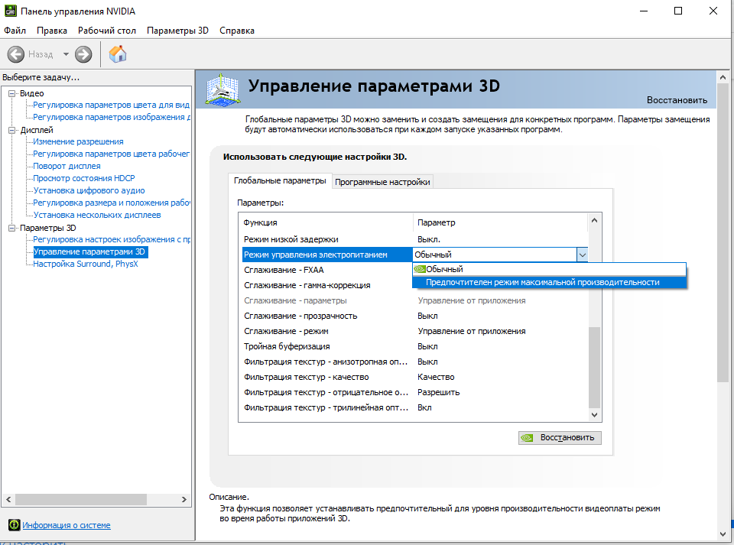Select Фильтрация текстур - анизотропная row

[x=414, y=362]
